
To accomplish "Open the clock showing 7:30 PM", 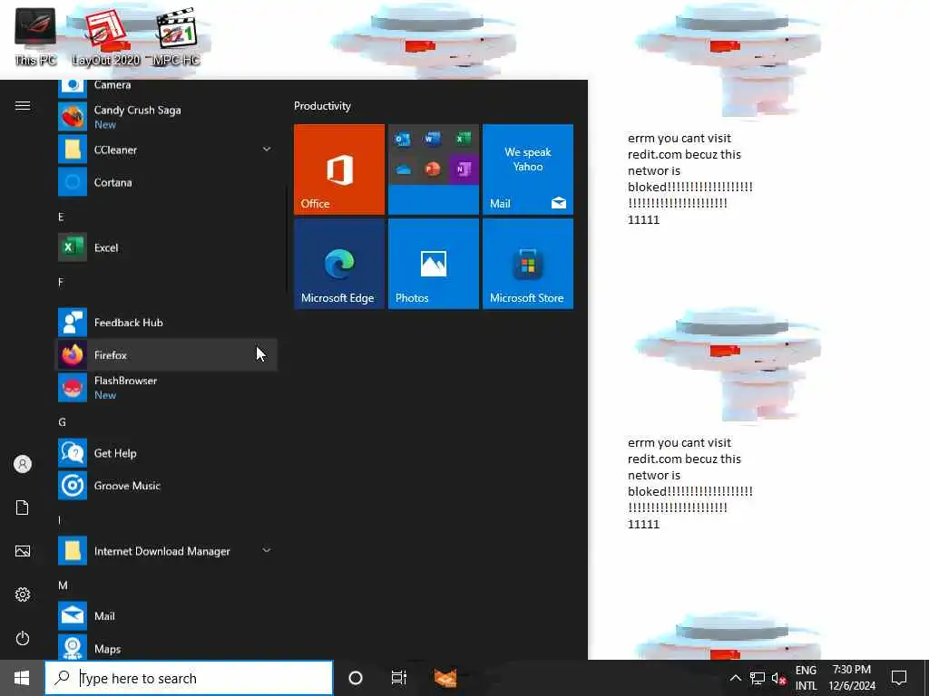I will point(851,678).
